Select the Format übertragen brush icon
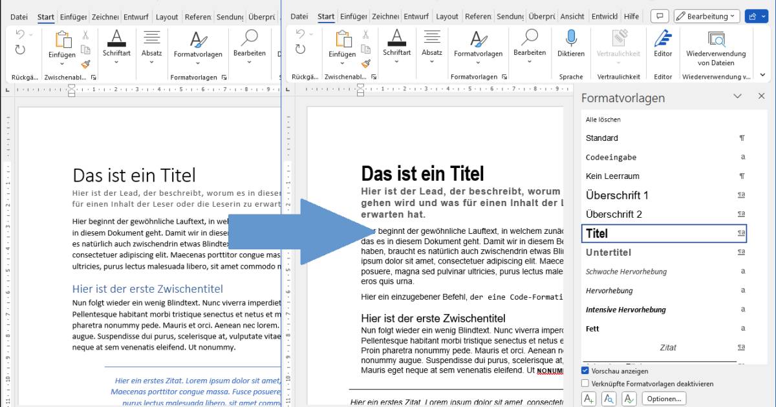 point(365,63)
